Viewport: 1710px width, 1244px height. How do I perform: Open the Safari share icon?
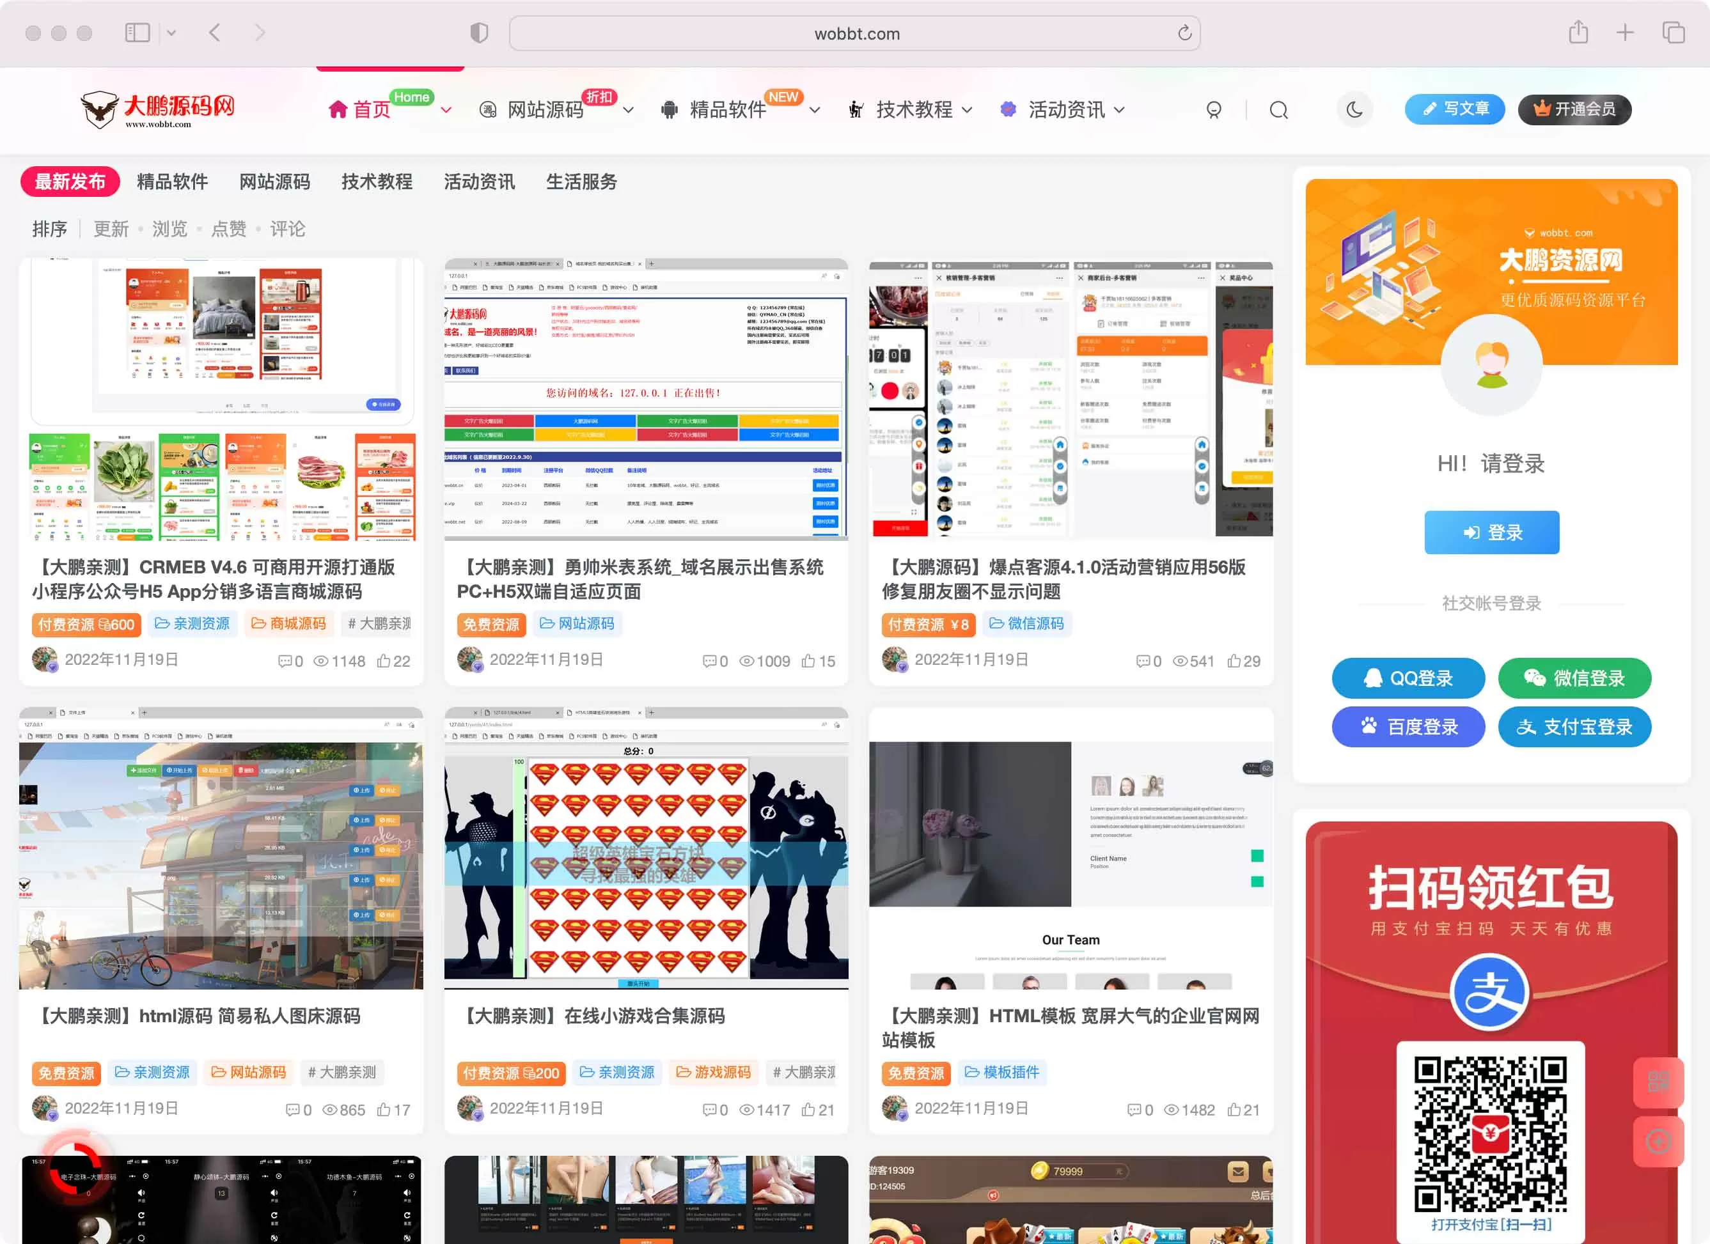[1578, 33]
